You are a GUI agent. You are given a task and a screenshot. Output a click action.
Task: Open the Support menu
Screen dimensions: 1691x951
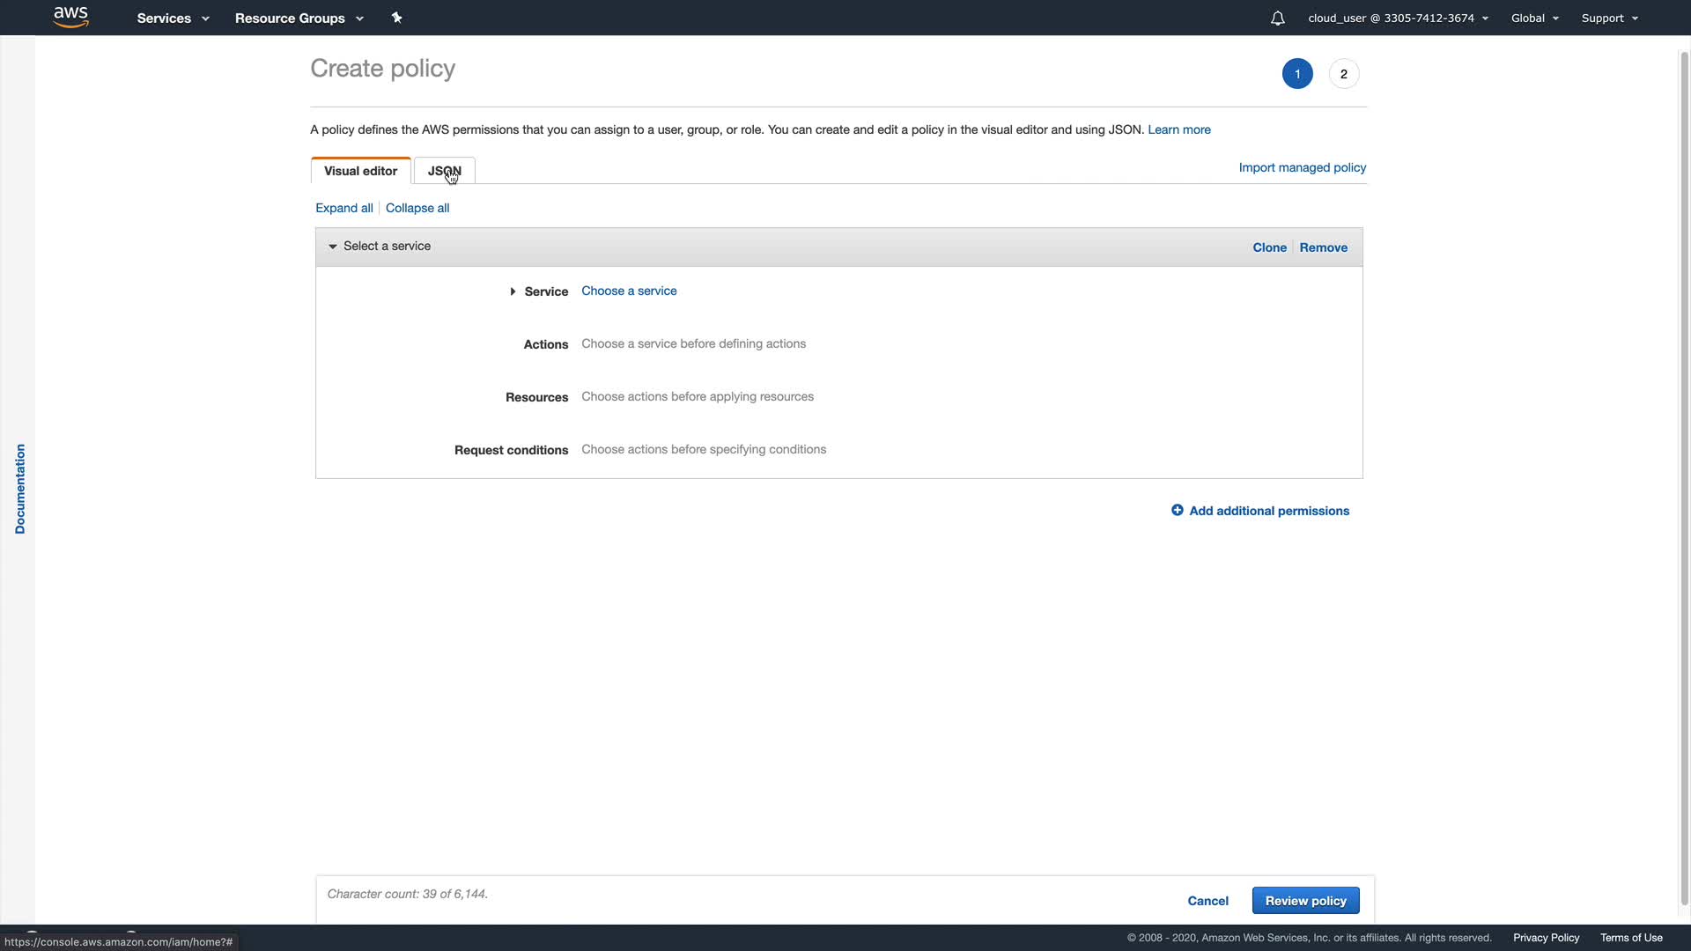[x=1609, y=18]
